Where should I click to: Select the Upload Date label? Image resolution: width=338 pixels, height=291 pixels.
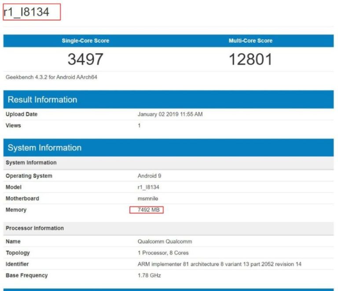point(22,114)
